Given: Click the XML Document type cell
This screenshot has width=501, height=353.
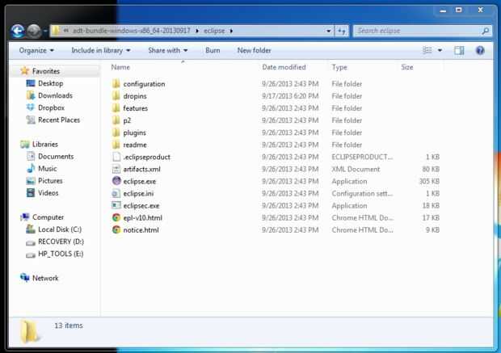Looking at the screenshot, I should [356, 169].
